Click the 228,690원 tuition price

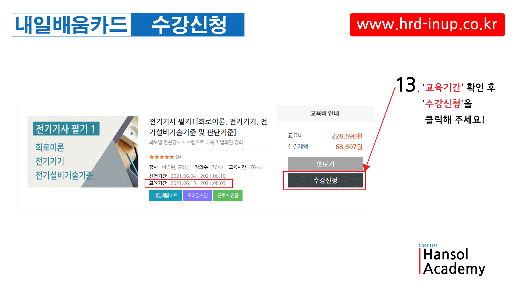[347, 136]
